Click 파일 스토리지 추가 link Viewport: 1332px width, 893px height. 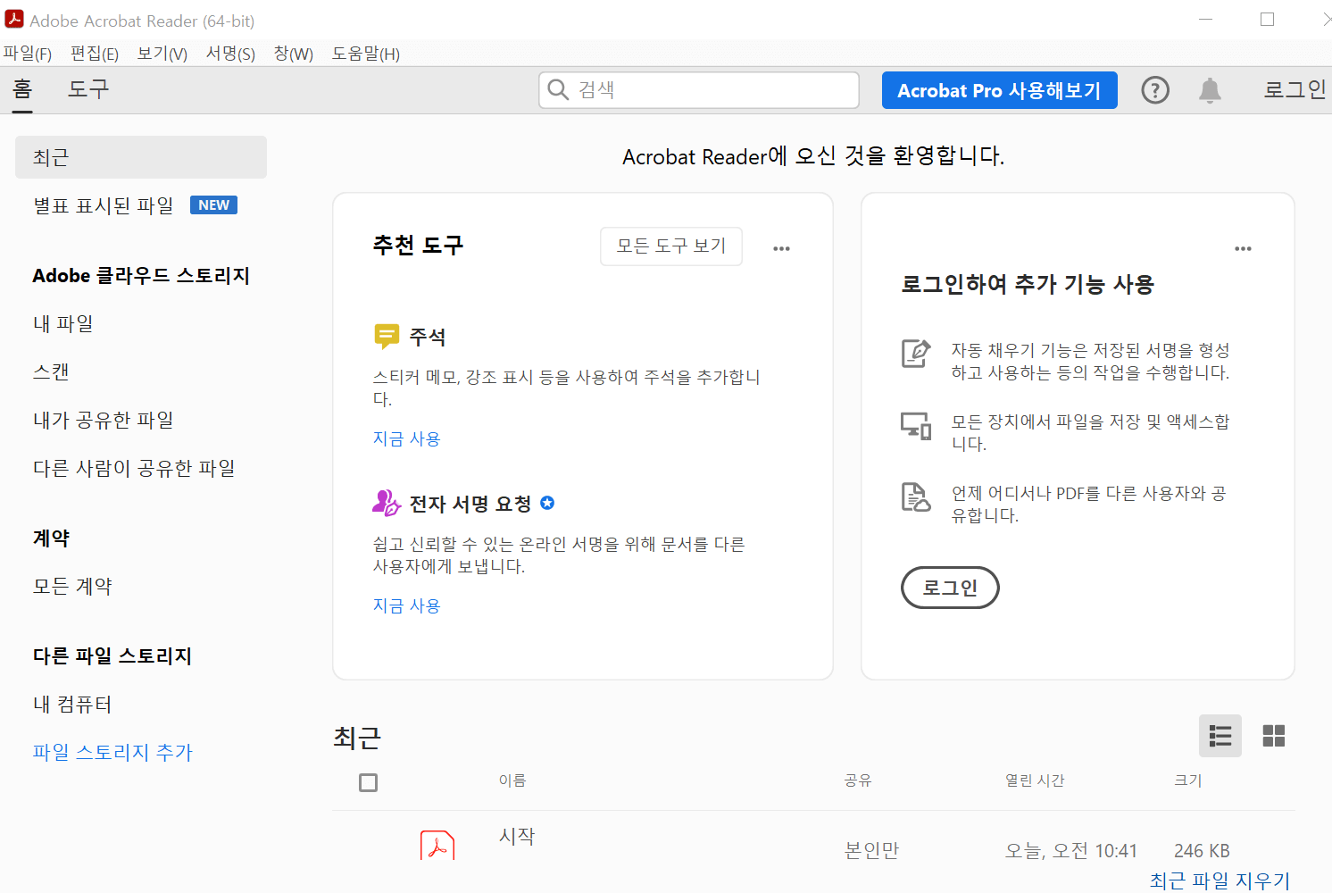pos(112,752)
